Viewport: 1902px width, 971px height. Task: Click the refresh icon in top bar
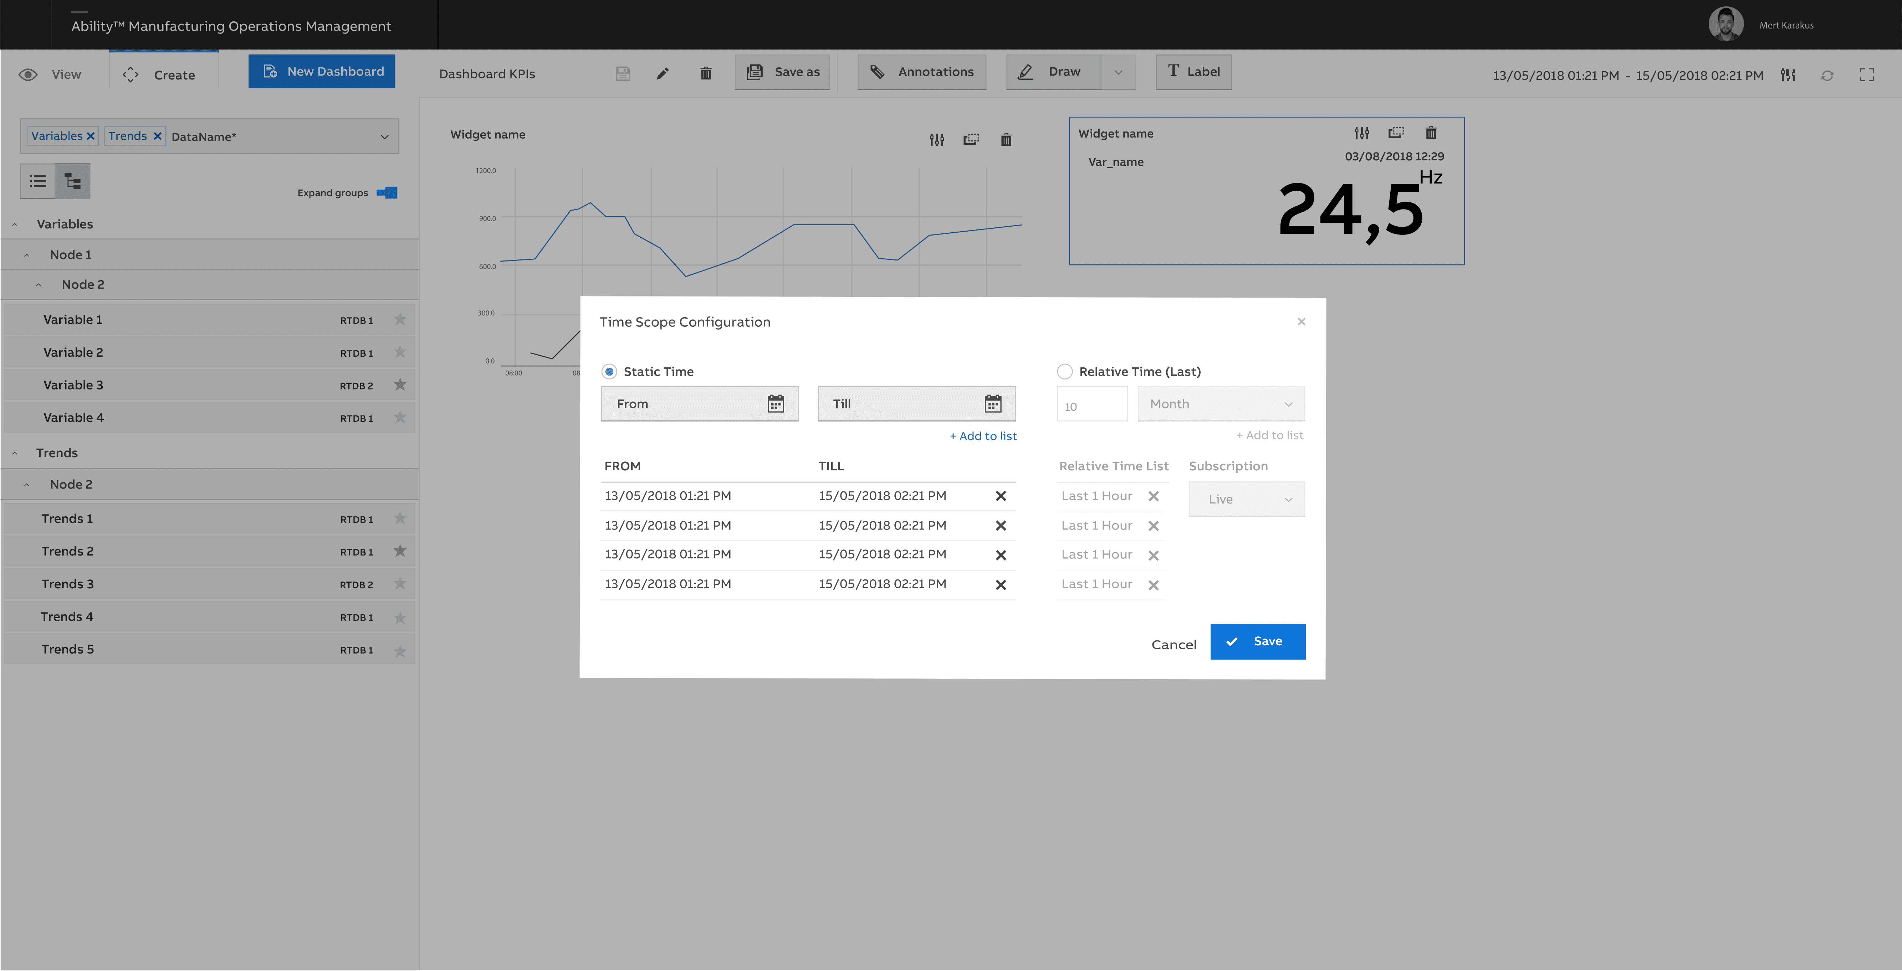[1827, 75]
